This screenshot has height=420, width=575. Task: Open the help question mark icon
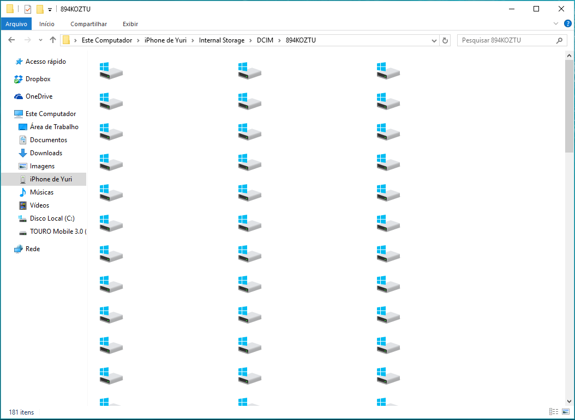click(568, 23)
